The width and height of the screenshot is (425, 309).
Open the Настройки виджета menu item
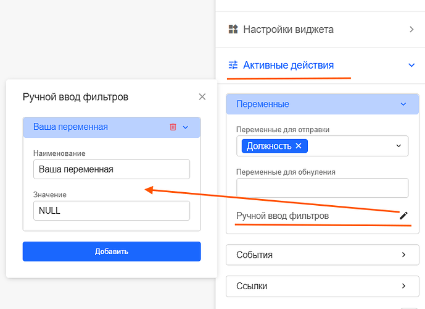pos(288,29)
